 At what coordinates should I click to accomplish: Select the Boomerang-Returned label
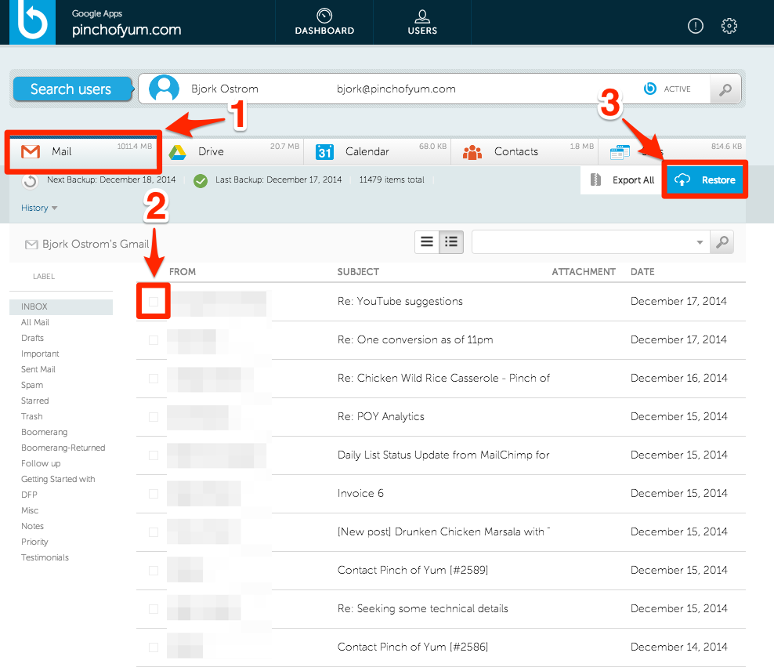tap(63, 448)
